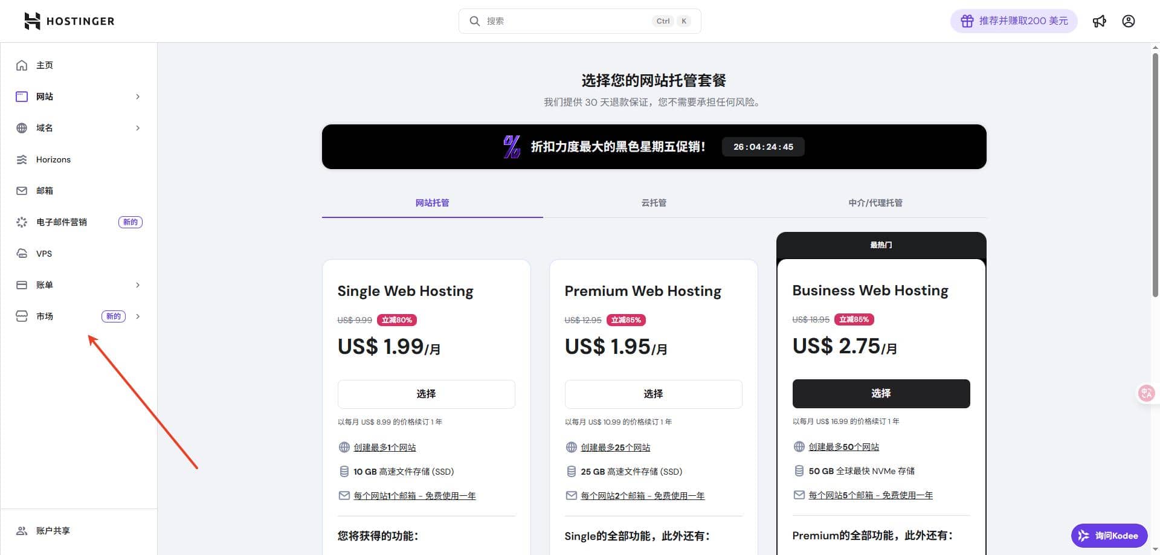The image size is (1160, 555).
Task: Open the 主页 home icon in sidebar
Action: 22,65
